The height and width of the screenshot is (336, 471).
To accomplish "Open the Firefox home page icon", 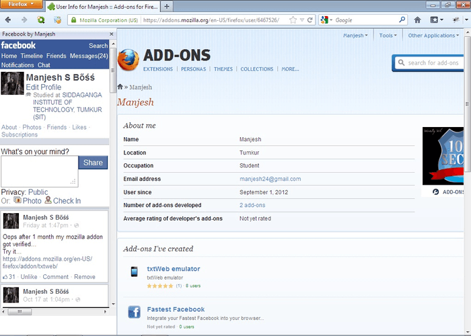I will point(417,20).
